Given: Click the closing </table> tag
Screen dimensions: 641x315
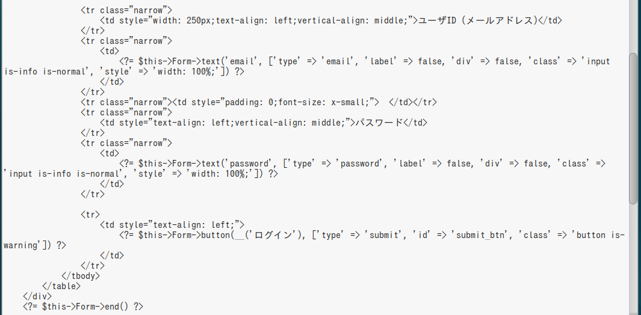Looking at the screenshot, I should (x=61, y=286).
